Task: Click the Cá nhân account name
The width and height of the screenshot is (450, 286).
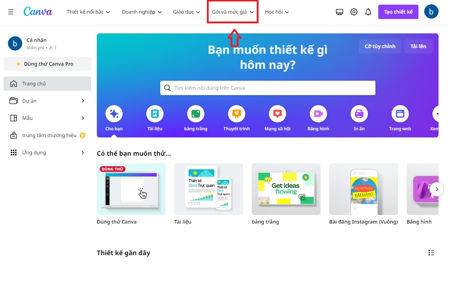Action: click(x=37, y=40)
